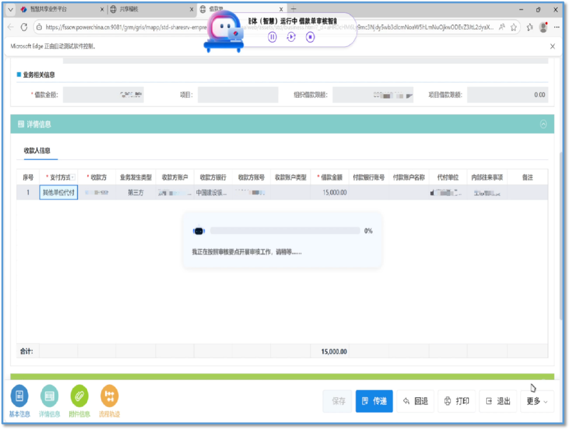Open the 附件信息 attachment icon
Viewport: 570px width, 430px height.
tap(79, 397)
